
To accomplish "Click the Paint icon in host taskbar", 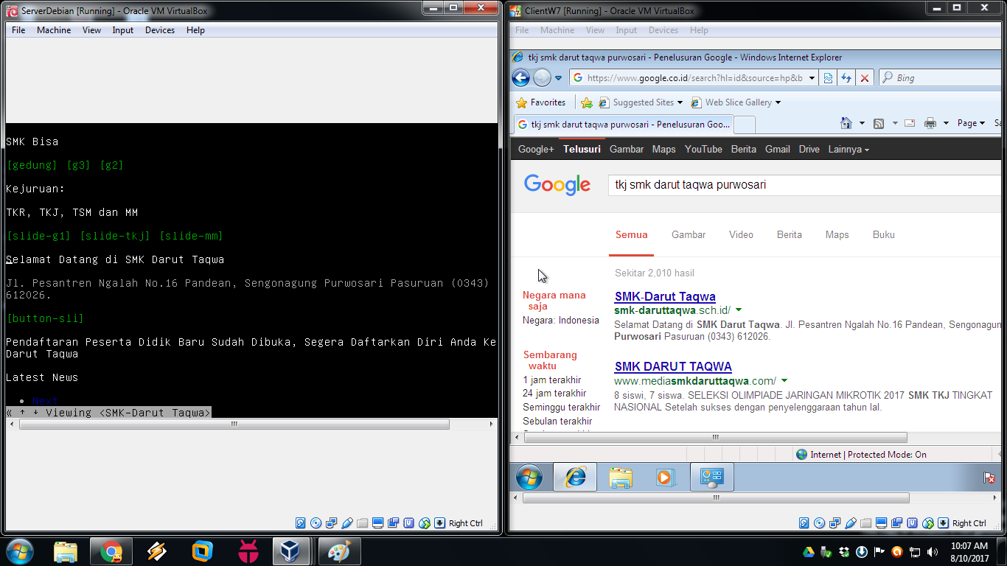I will (x=338, y=551).
